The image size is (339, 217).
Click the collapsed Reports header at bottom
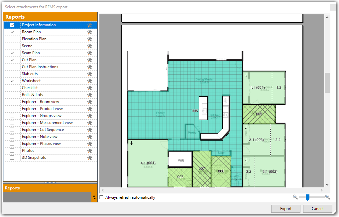40,188
